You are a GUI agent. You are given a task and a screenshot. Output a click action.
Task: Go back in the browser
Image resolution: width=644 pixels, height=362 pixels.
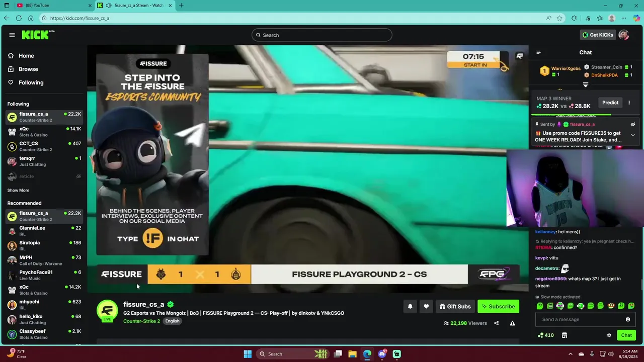tap(7, 18)
